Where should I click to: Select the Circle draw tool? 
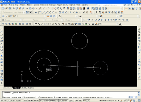point(2,47)
